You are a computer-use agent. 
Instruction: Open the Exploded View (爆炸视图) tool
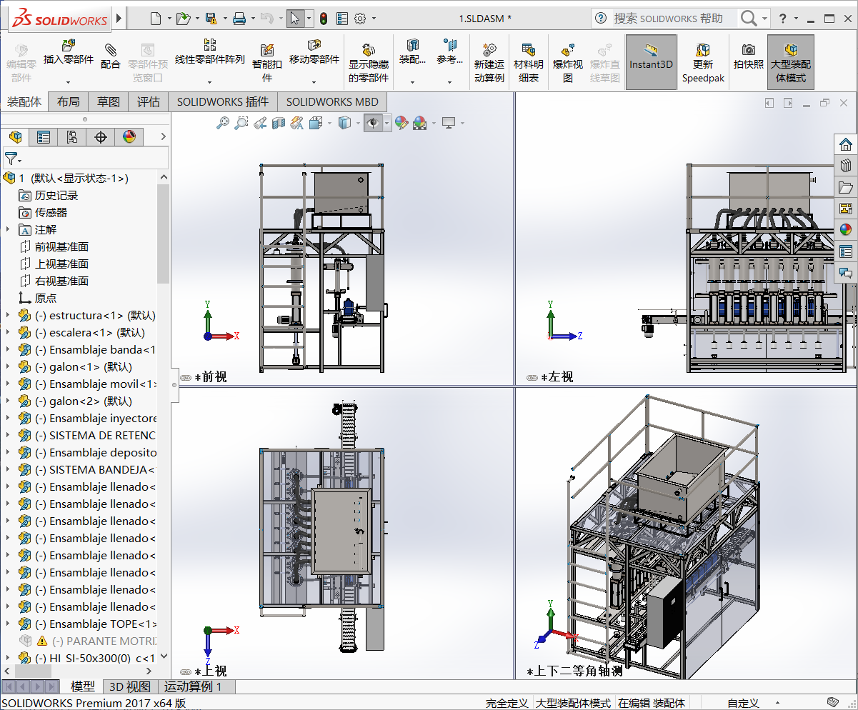pos(568,51)
